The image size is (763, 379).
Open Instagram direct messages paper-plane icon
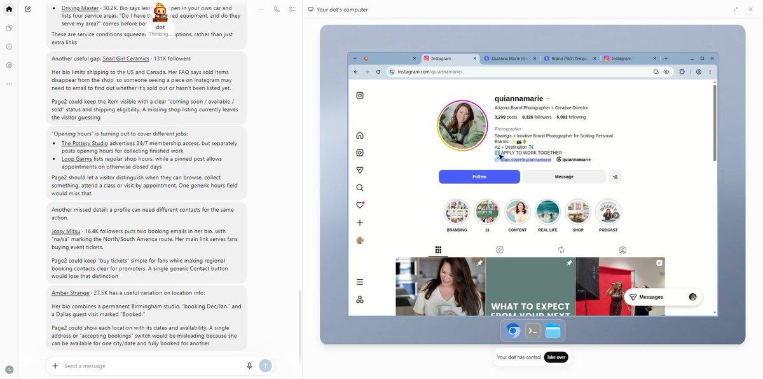pyautogui.click(x=360, y=170)
